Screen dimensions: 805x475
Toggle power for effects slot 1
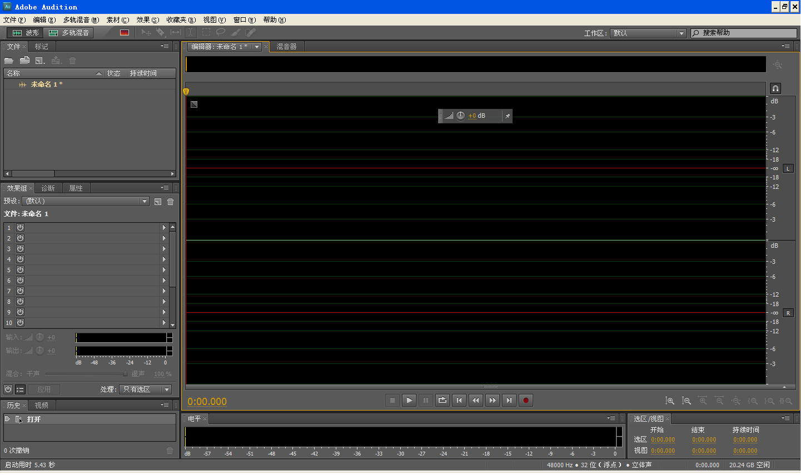(x=21, y=228)
